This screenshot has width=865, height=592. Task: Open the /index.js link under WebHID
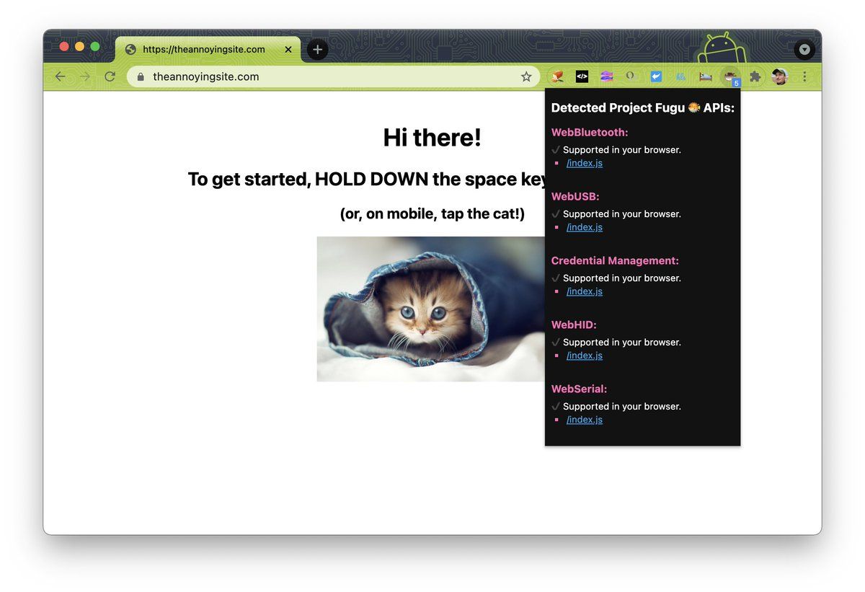pyautogui.click(x=584, y=355)
